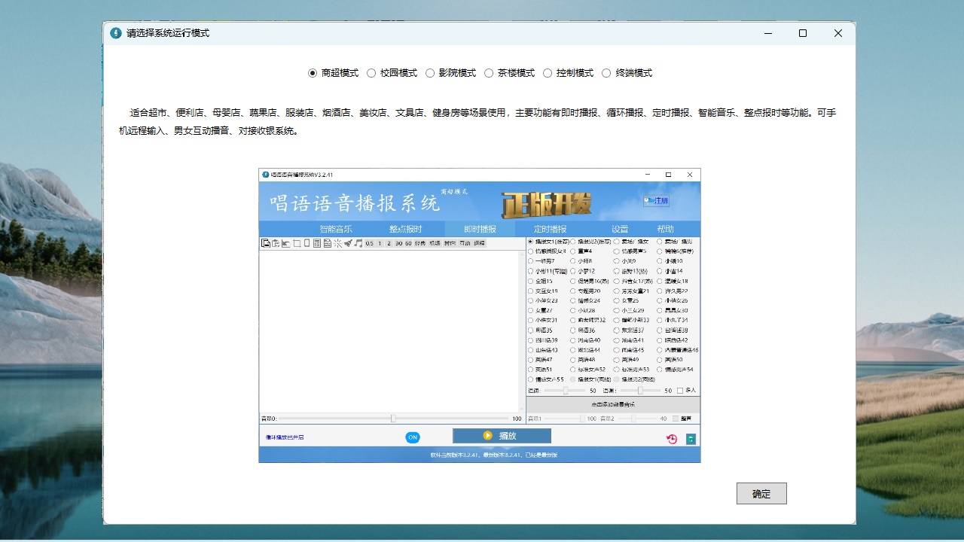Select the 校园模式 radio option
The height and width of the screenshot is (542, 964).
(x=371, y=73)
